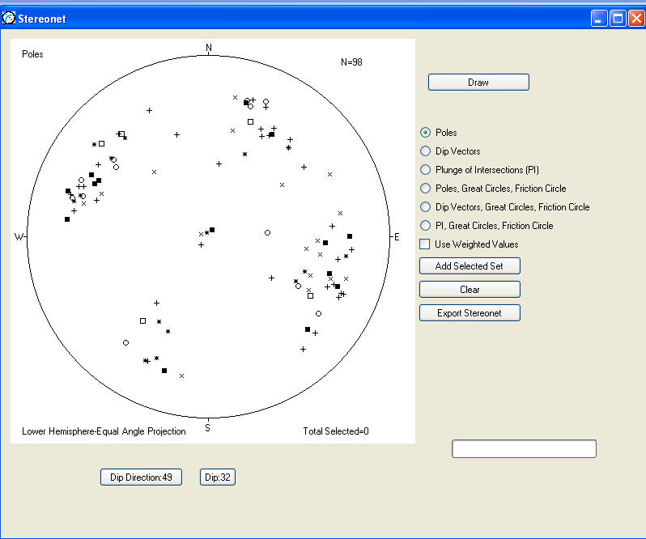Screen dimensions: 646x539
Task: Click the open circle pole near stereonet center
Action: [267, 233]
